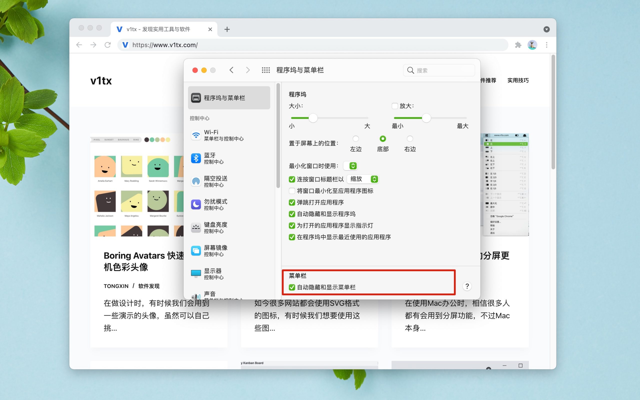Screen dimensions: 640x400
Task: Open the Show All preferences grid icon
Action: [265, 70]
